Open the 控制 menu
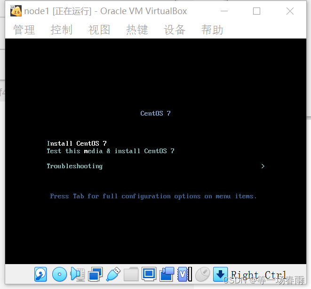 [x=62, y=30]
